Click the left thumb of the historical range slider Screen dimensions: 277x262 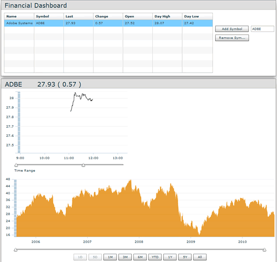tap(16, 250)
